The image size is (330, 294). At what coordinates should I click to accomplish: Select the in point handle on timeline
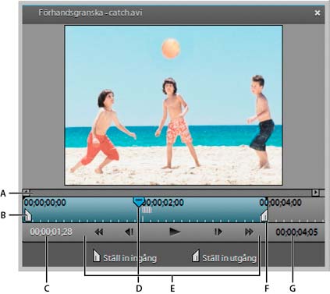[28, 216]
